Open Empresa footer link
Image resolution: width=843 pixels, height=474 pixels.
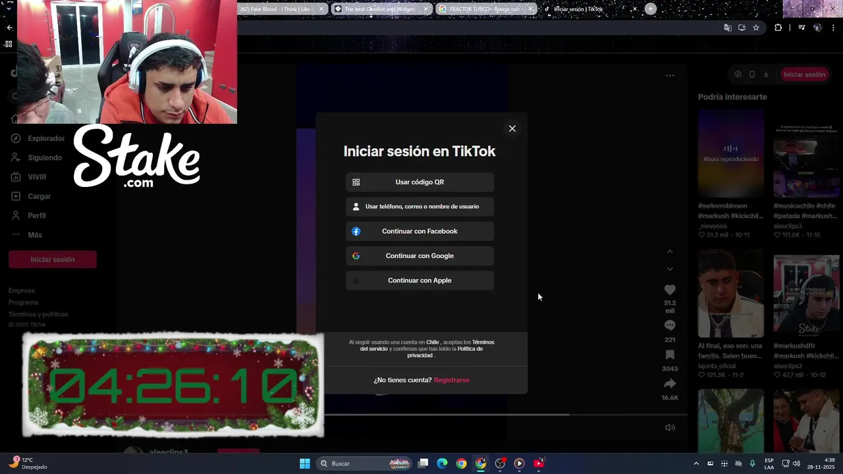tap(22, 290)
